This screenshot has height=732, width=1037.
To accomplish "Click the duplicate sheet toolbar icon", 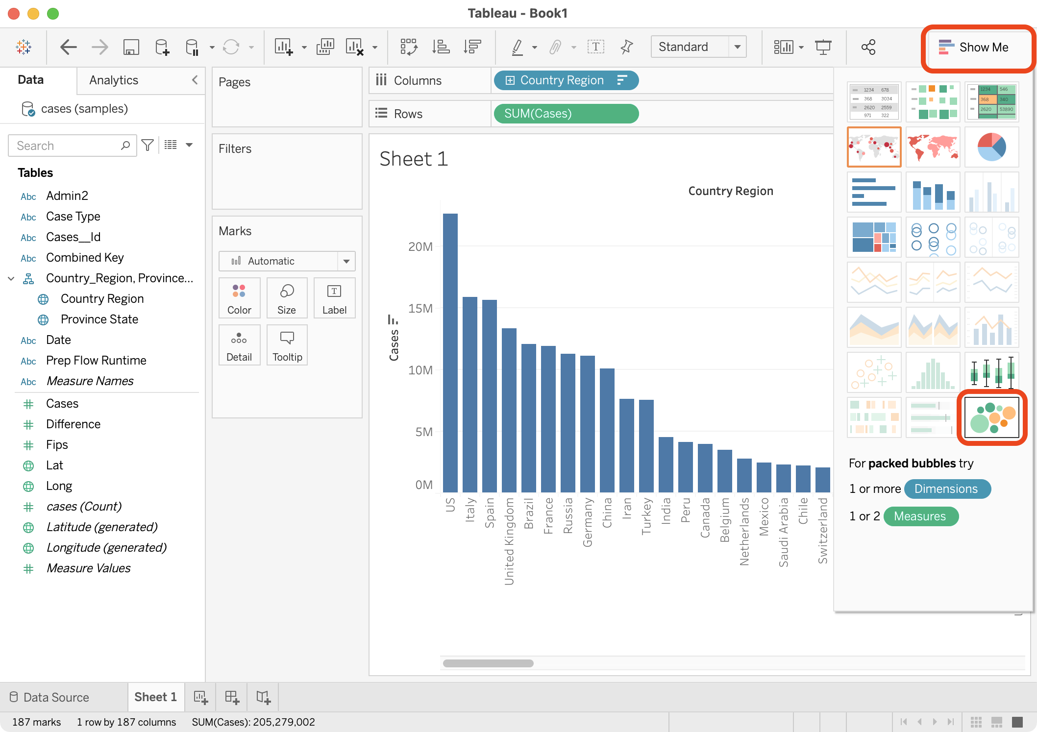I will [325, 47].
